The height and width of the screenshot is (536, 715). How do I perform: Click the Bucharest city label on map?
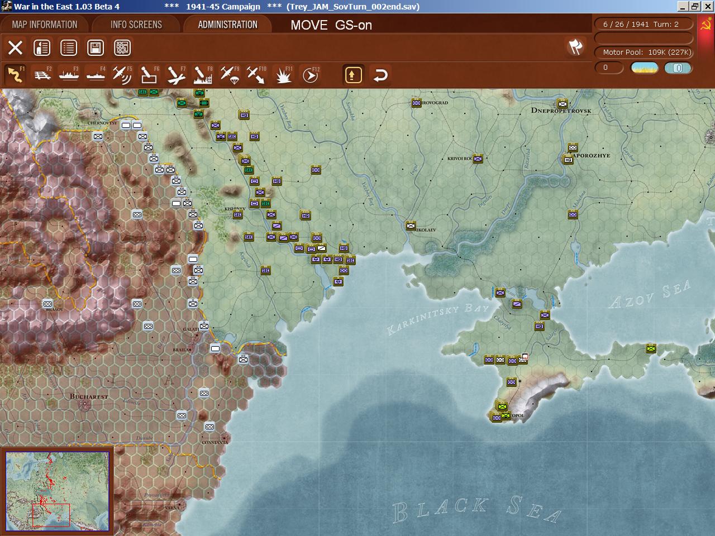(x=89, y=396)
